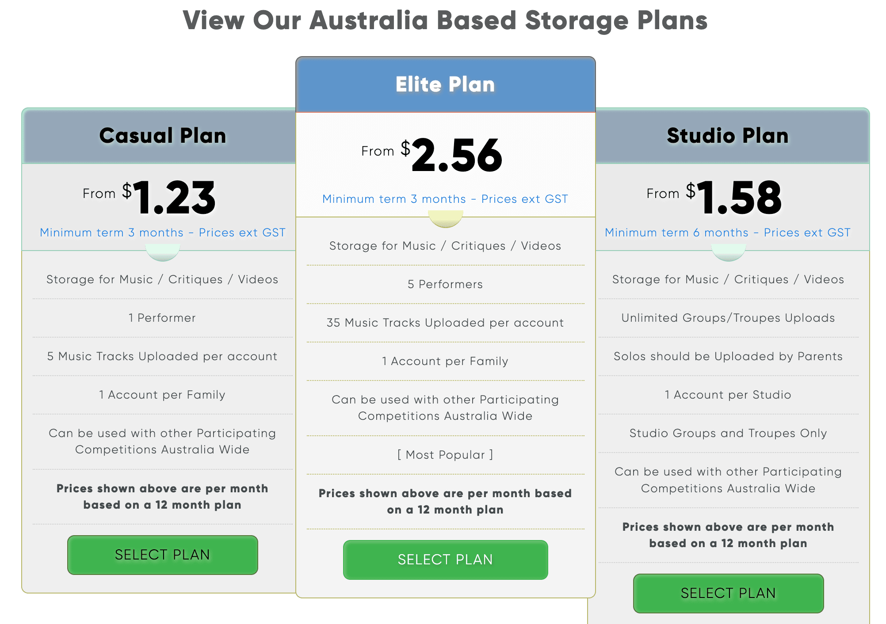The height and width of the screenshot is (624, 886).
Task: Click the '1 Performer' feature row
Action: pos(162,318)
